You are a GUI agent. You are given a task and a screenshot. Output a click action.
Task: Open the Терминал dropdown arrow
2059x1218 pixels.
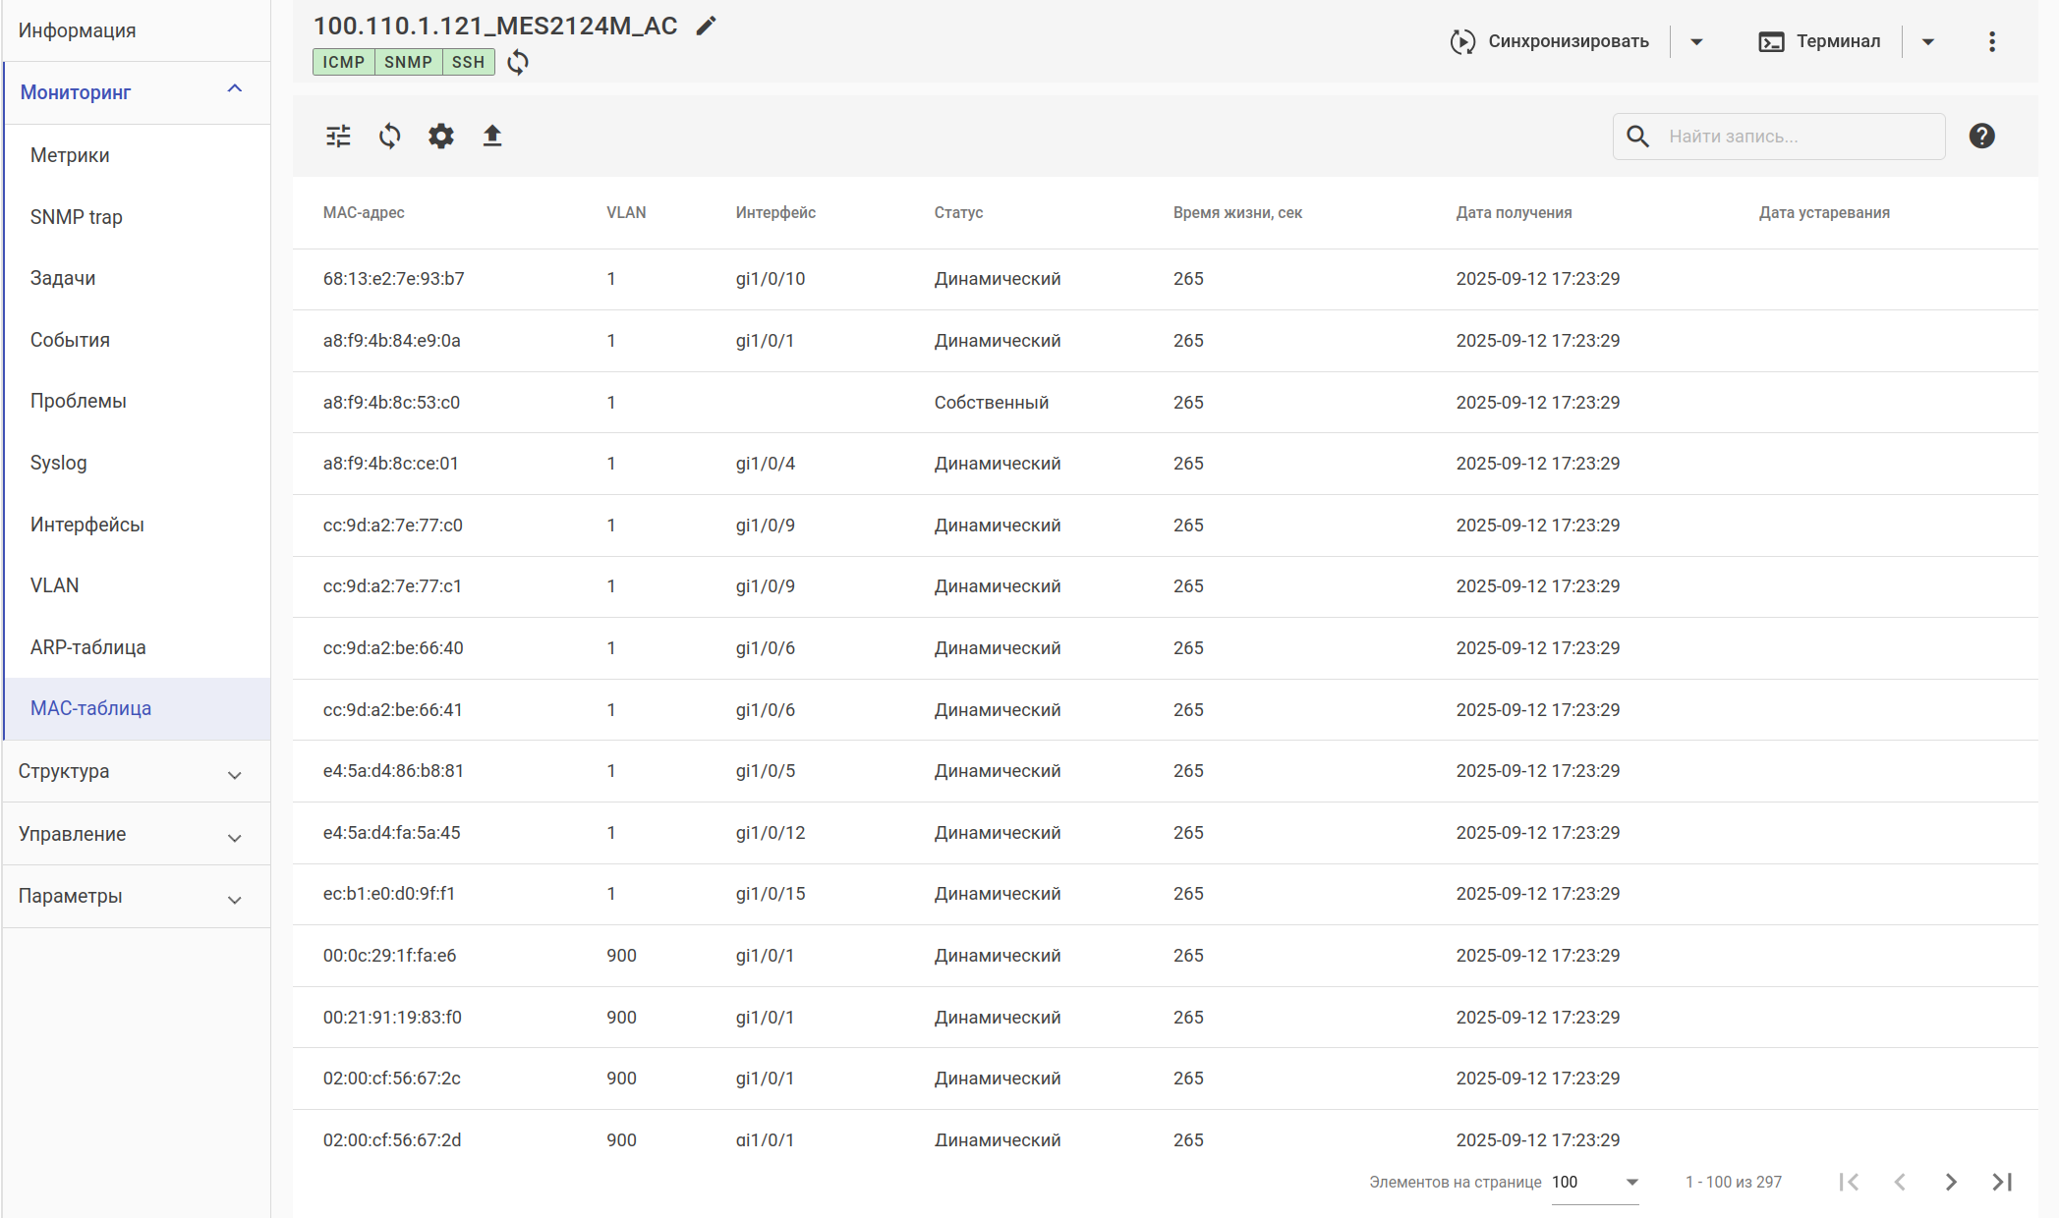[x=1928, y=41]
